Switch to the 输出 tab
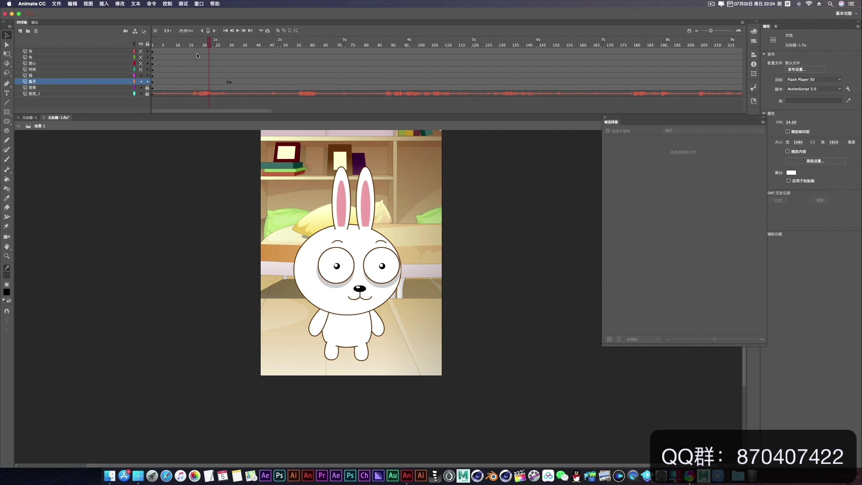Screen dimensions: 862x485 point(35,22)
